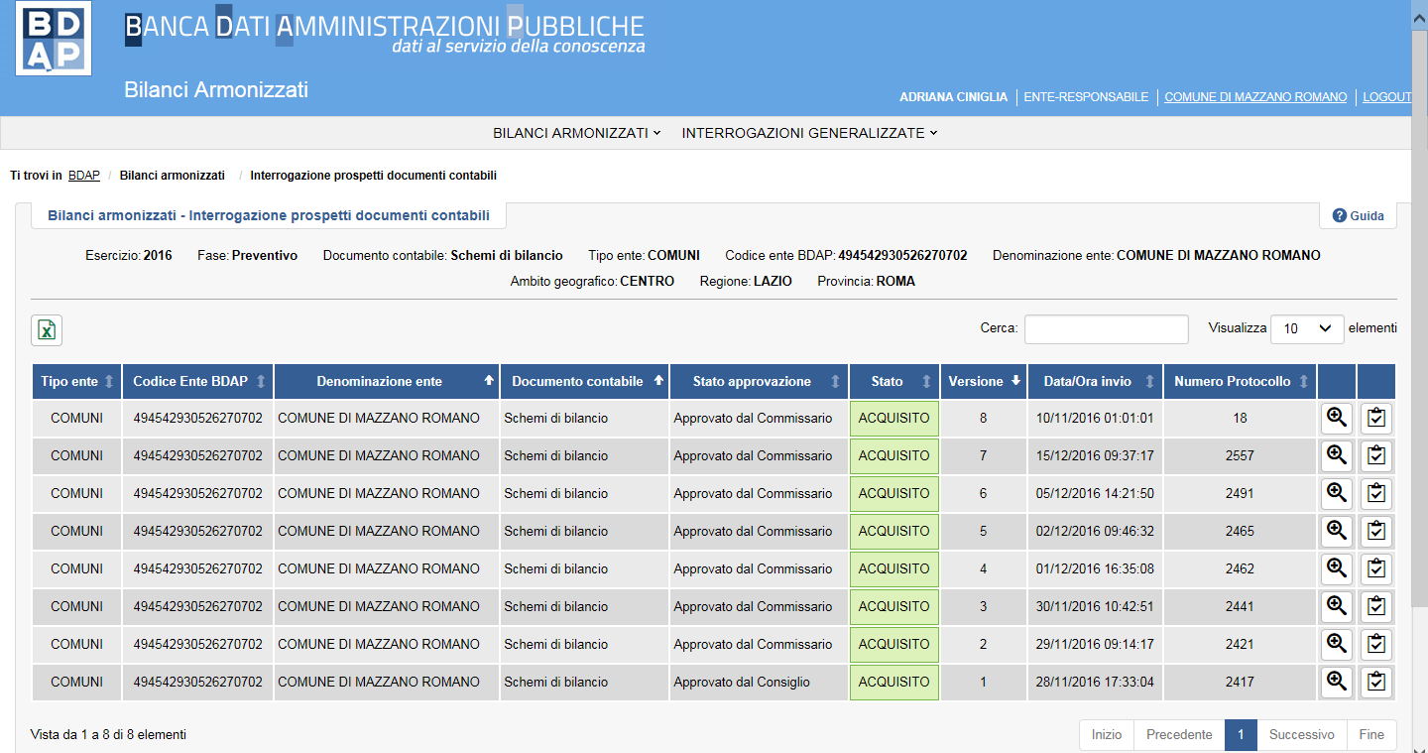The image size is (1428, 753).
Task: Sort by Tipo ente column
Action: point(77,382)
